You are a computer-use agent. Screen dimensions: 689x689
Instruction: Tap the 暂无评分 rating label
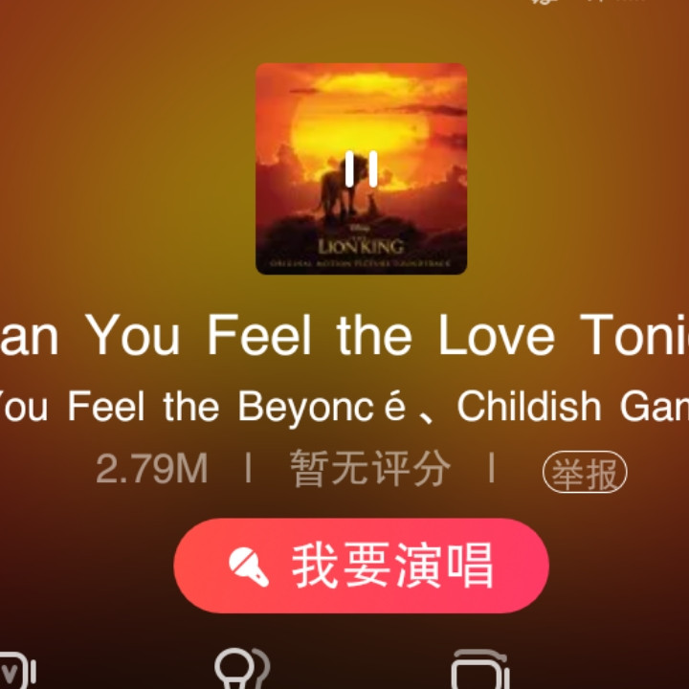pyautogui.click(x=370, y=468)
